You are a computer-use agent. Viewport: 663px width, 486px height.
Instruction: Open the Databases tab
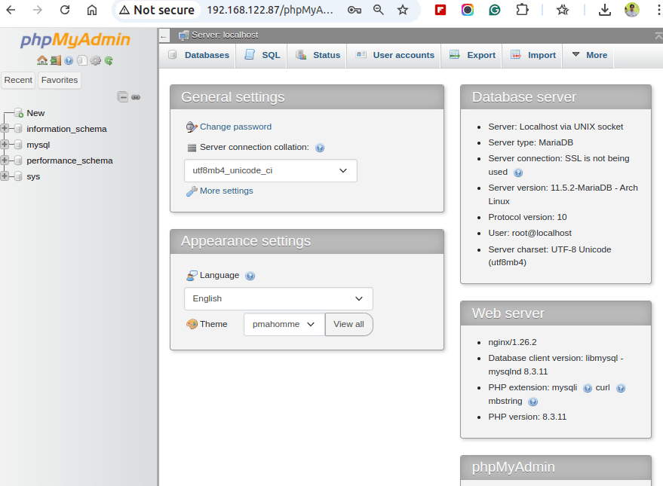[198, 55]
